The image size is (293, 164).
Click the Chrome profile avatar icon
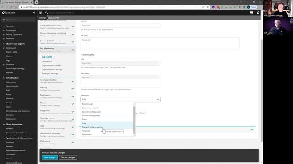point(248,7)
